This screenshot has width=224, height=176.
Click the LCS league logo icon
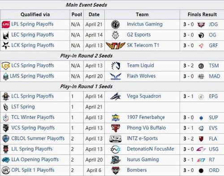click(6, 66)
